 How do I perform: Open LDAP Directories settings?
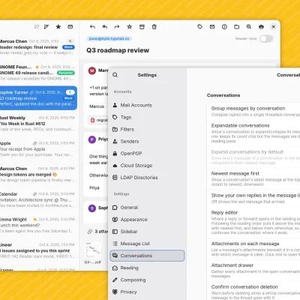[147, 178]
